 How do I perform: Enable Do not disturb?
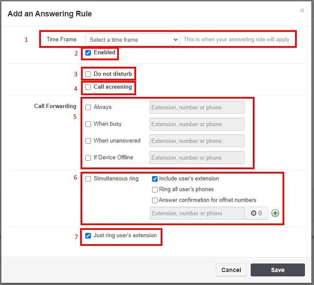(x=88, y=74)
